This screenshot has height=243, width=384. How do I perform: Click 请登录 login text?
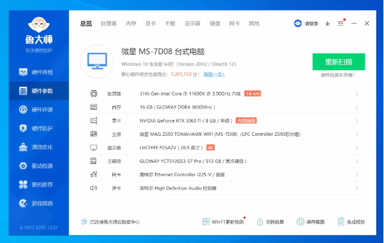pyautogui.click(x=311, y=24)
